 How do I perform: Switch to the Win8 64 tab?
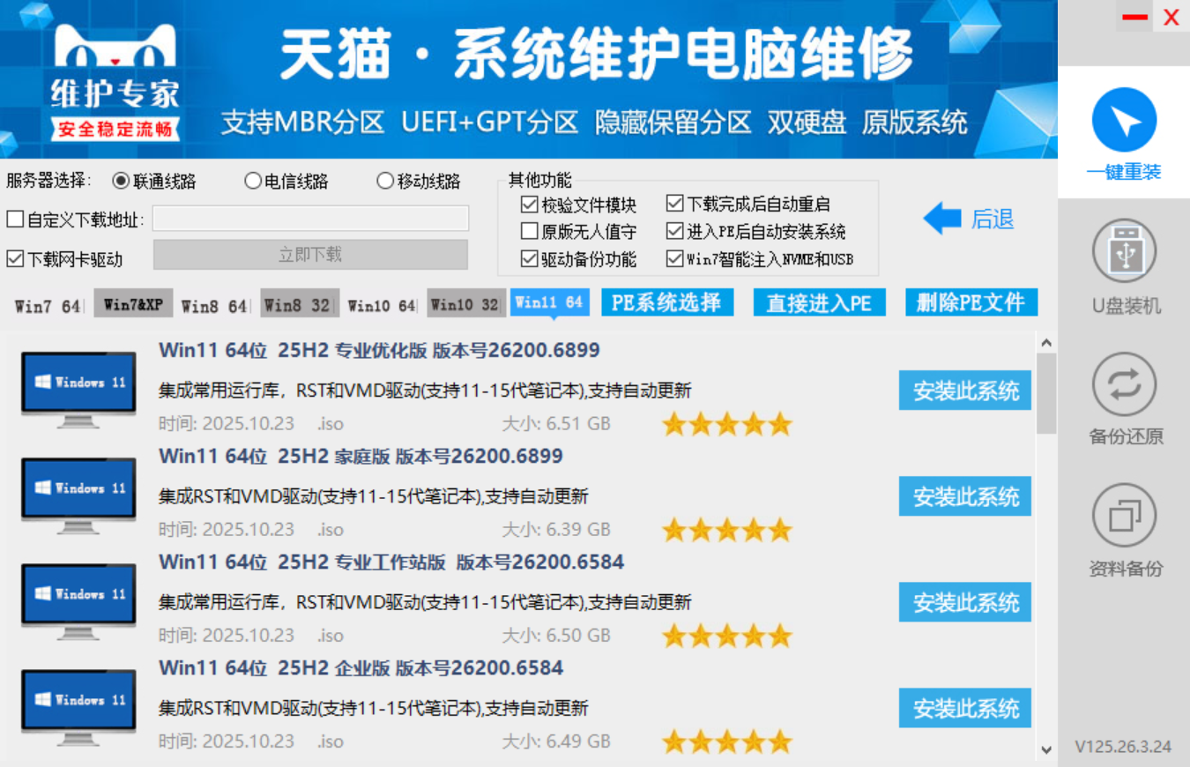pos(214,306)
